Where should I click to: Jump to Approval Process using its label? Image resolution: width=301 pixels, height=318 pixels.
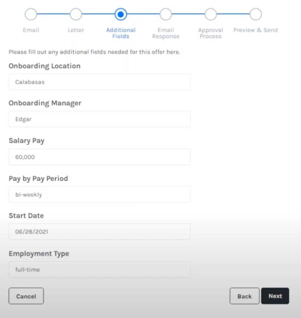click(210, 33)
